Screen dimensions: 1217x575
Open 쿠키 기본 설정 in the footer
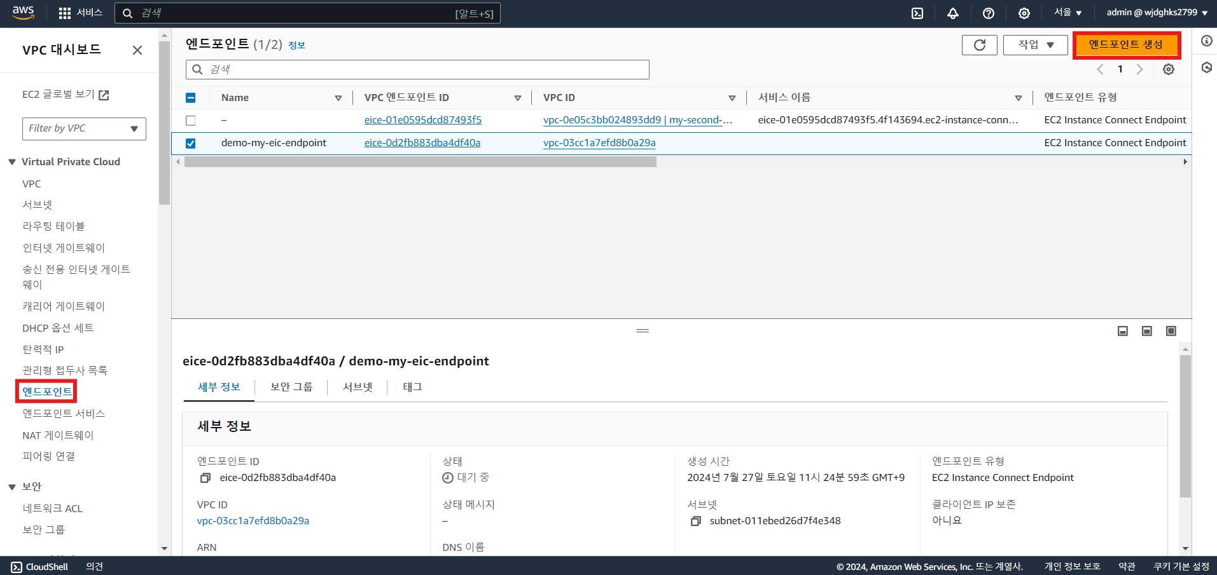click(x=1181, y=567)
